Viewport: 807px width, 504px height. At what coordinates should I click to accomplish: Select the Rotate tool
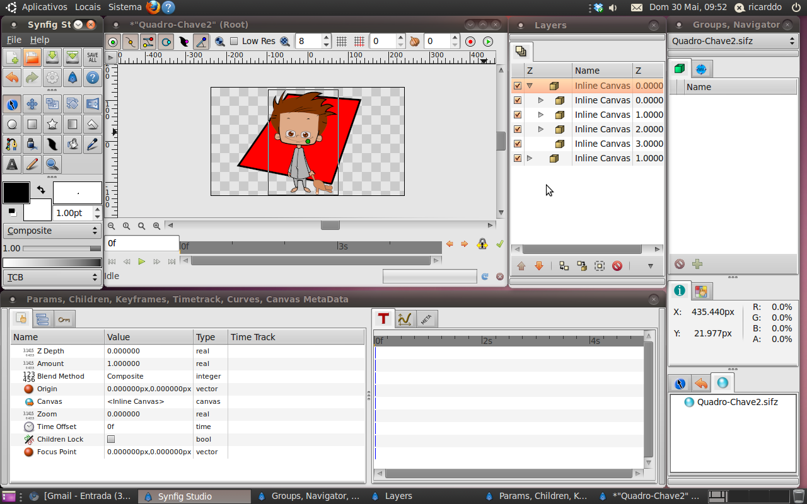(73, 104)
